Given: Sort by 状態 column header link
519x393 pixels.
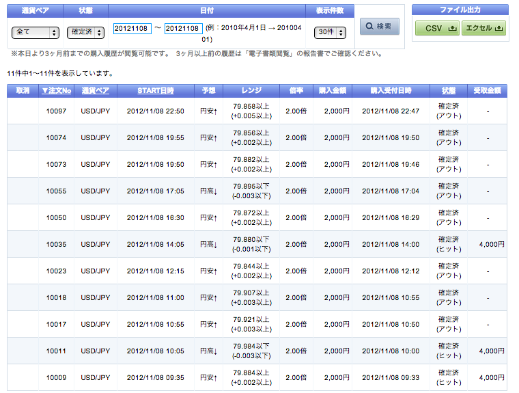Looking at the screenshot, I should click(x=449, y=90).
